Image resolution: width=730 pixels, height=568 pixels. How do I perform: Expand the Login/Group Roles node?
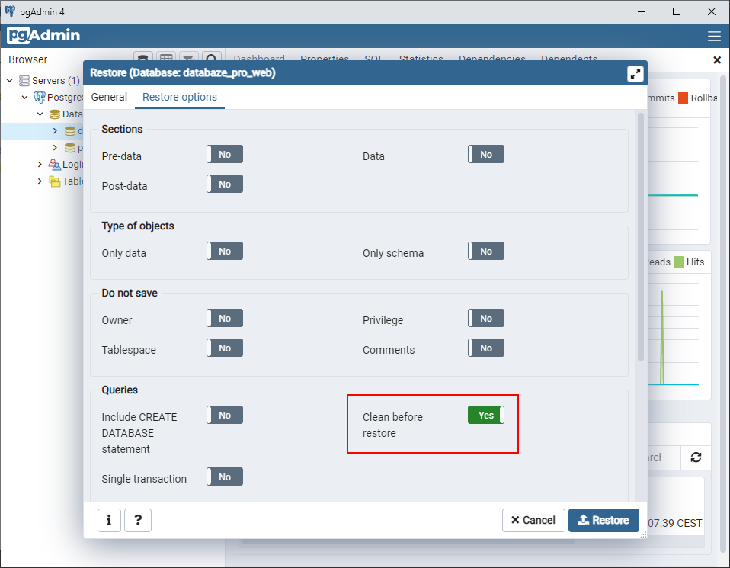[40, 164]
